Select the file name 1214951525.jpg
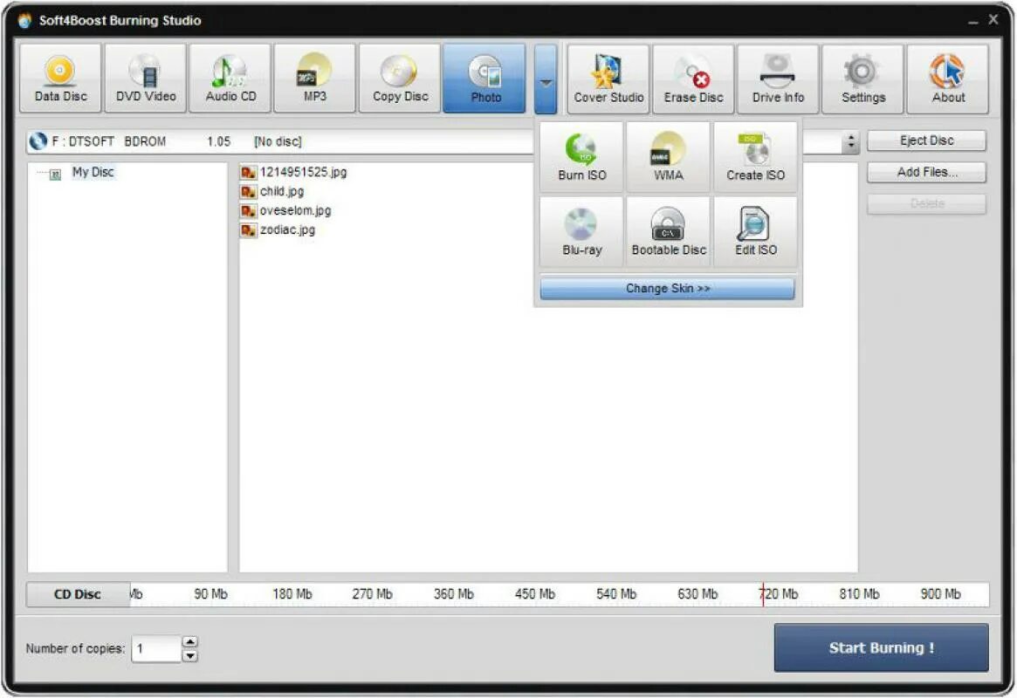The height and width of the screenshot is (698, 1017). pos(303,173)
